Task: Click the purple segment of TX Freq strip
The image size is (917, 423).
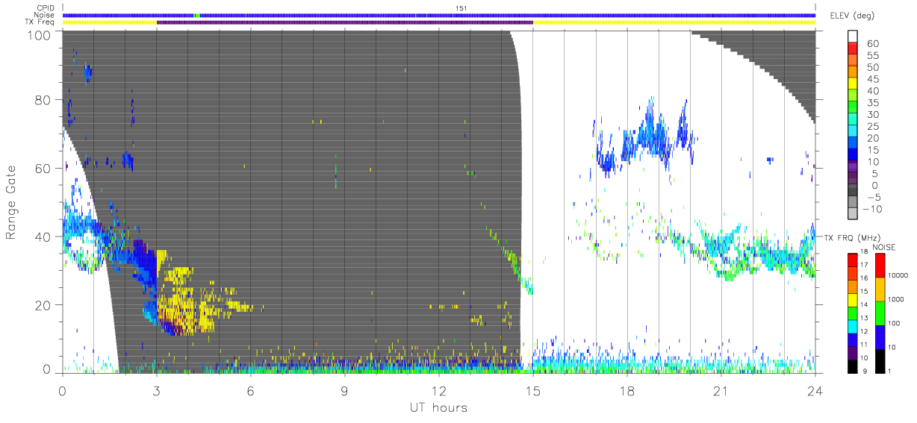Action: point(345,22)
